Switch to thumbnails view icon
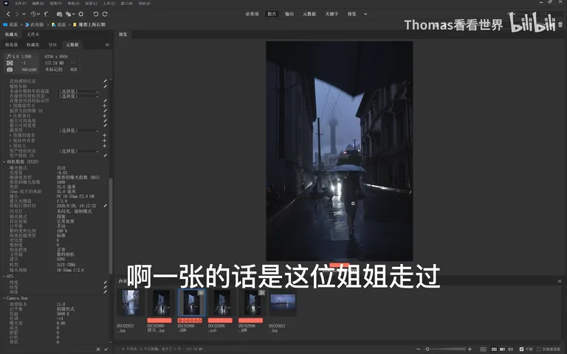This screenshot has width=567, height=354. tap(494, 350)
